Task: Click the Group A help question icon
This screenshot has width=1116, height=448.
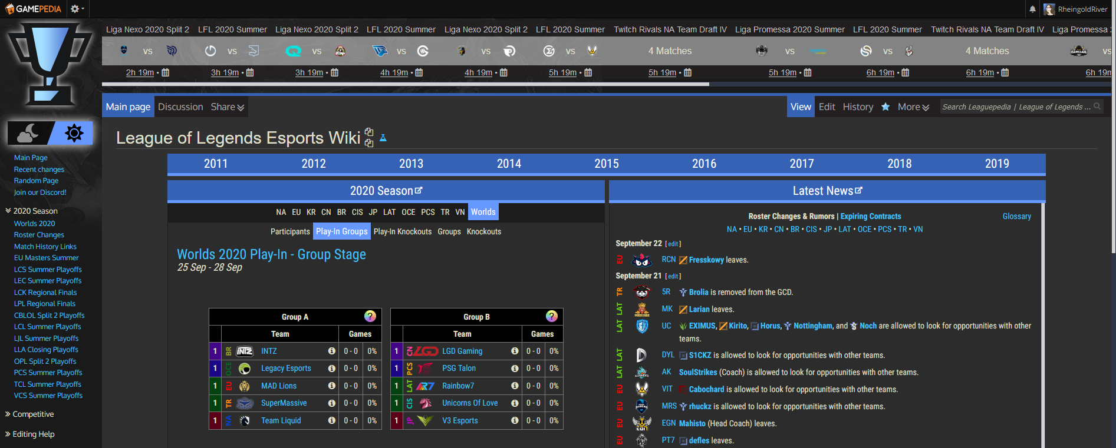Action: (370, 316)
